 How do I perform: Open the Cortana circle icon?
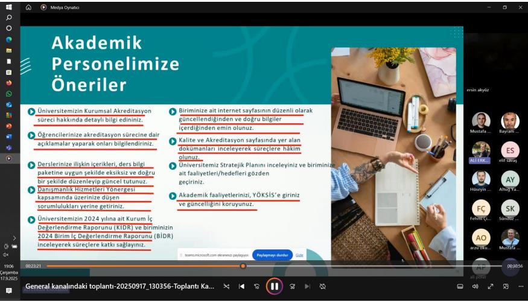9,28
